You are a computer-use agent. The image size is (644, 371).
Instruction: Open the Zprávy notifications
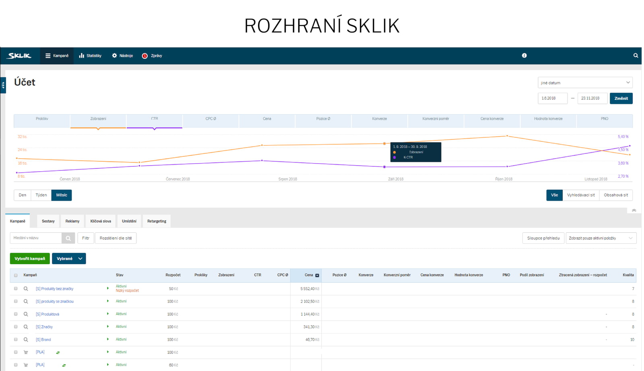(152, 56)
